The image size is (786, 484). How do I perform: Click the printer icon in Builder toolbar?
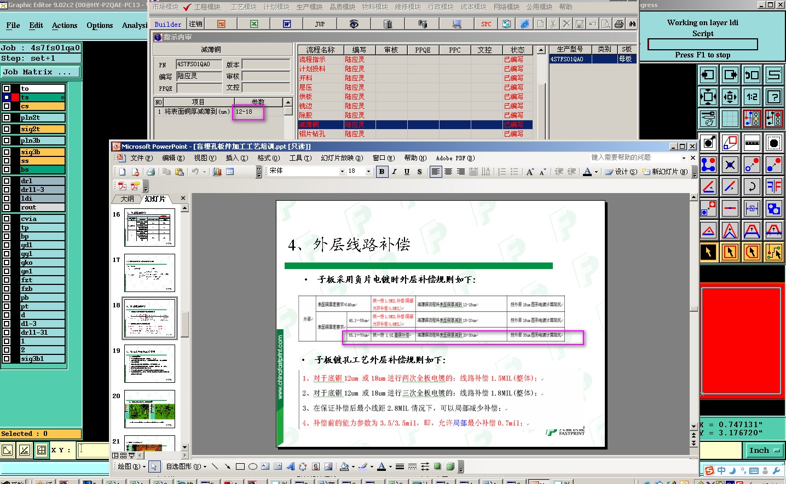click(x=619, y=24)
